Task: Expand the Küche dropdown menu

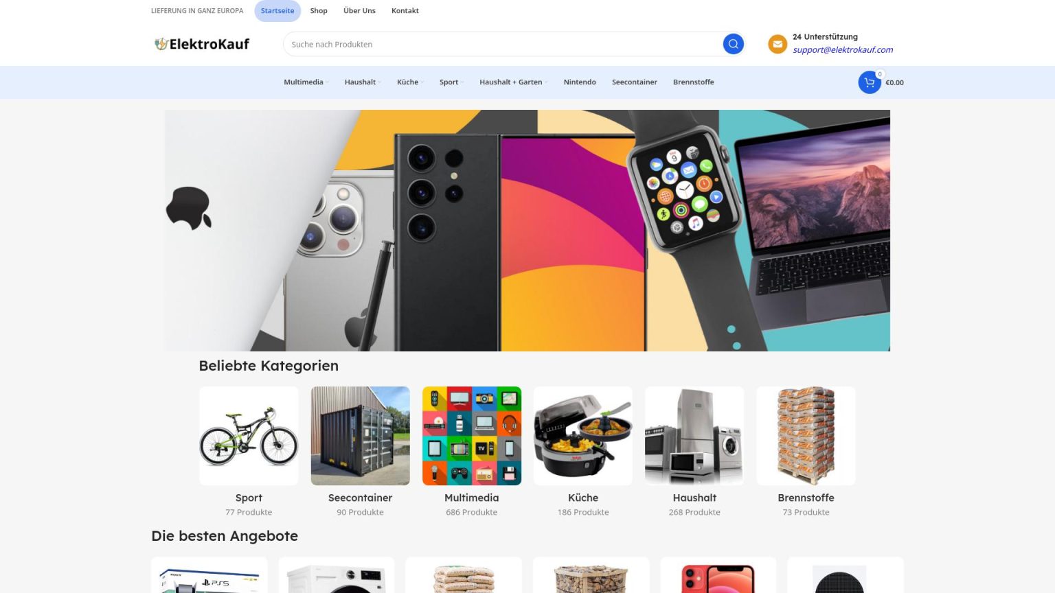Action: click(409, 82)
